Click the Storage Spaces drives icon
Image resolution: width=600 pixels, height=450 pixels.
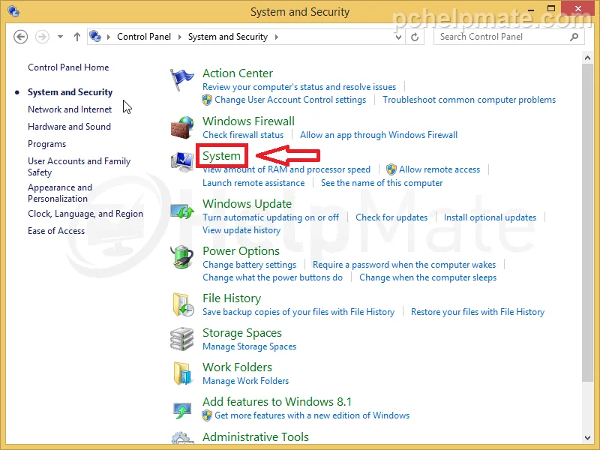(181, 339)
